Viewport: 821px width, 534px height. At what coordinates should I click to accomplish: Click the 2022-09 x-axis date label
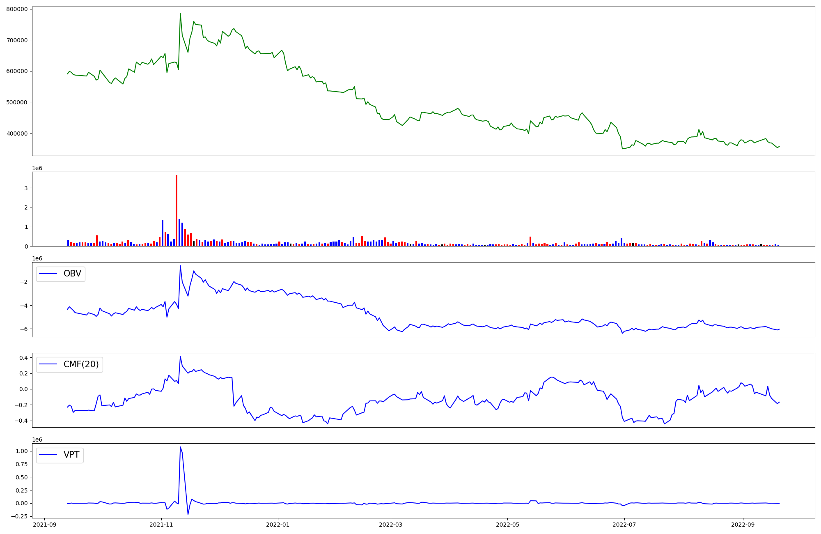743,525
